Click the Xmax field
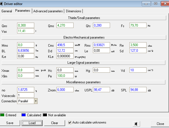Screen dimensions: 169x128 tap(26, 70)
